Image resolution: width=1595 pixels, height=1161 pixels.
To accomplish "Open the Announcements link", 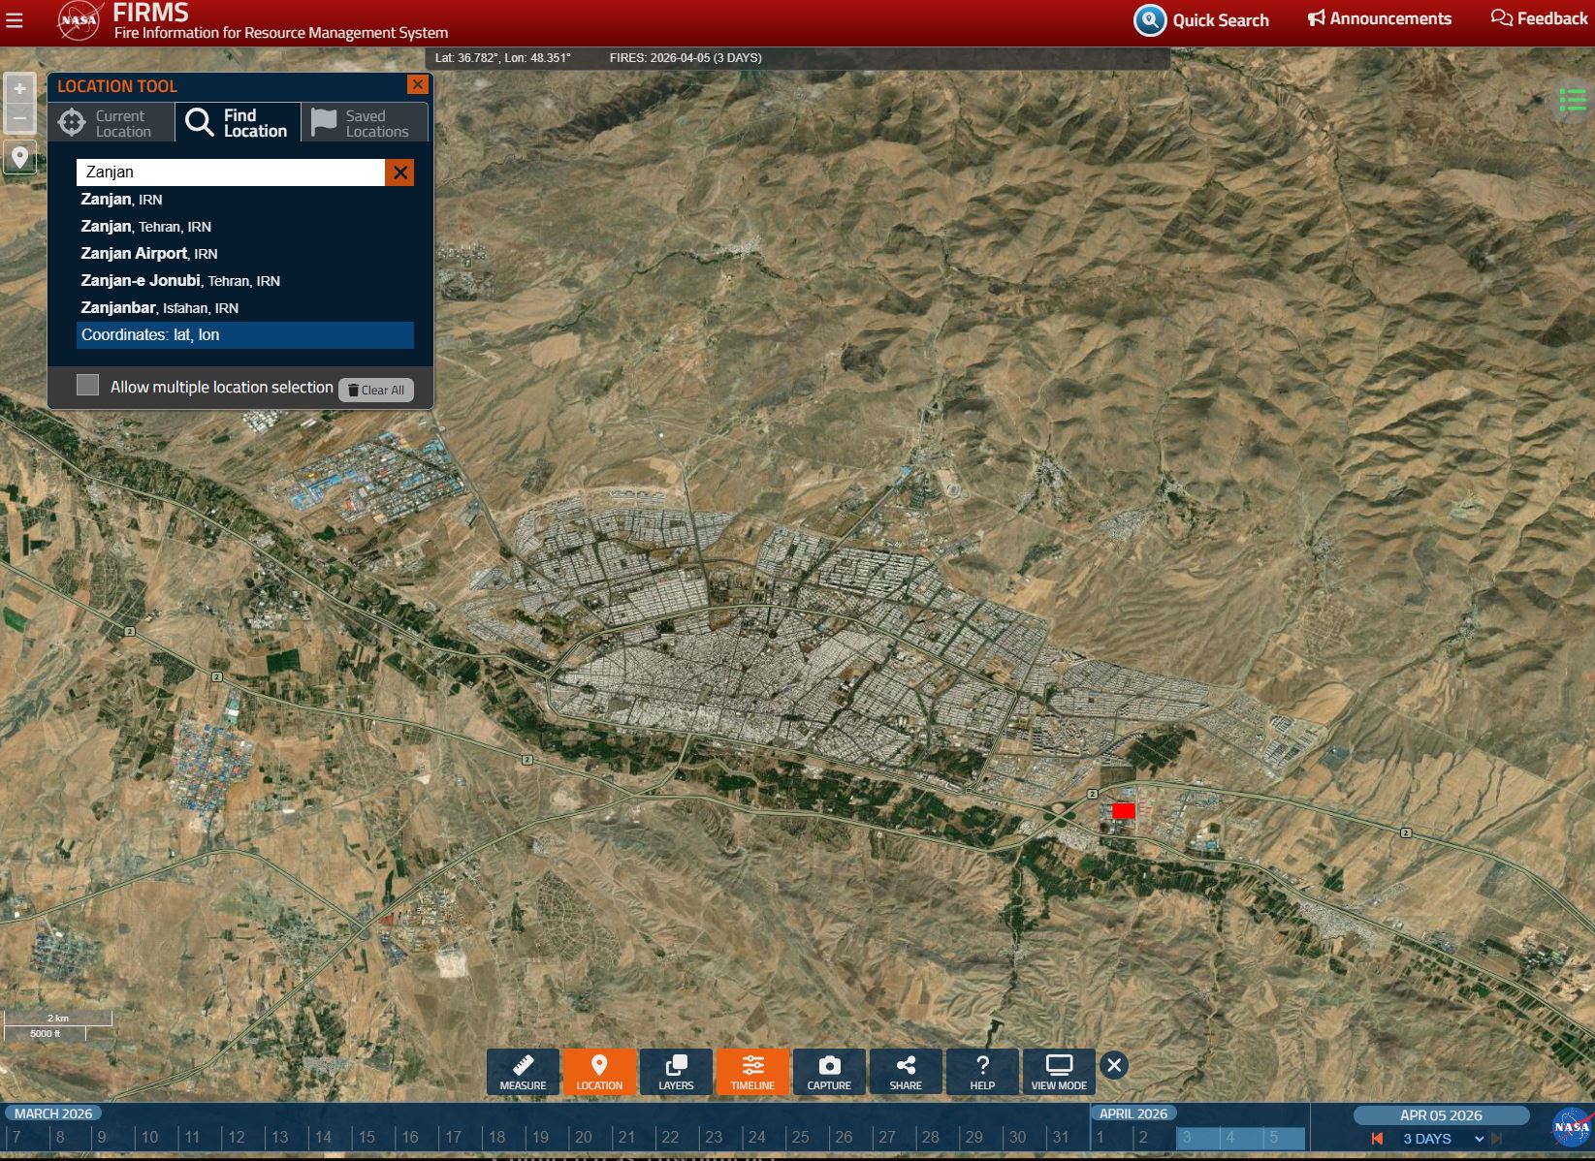I will coord(1380,18).
